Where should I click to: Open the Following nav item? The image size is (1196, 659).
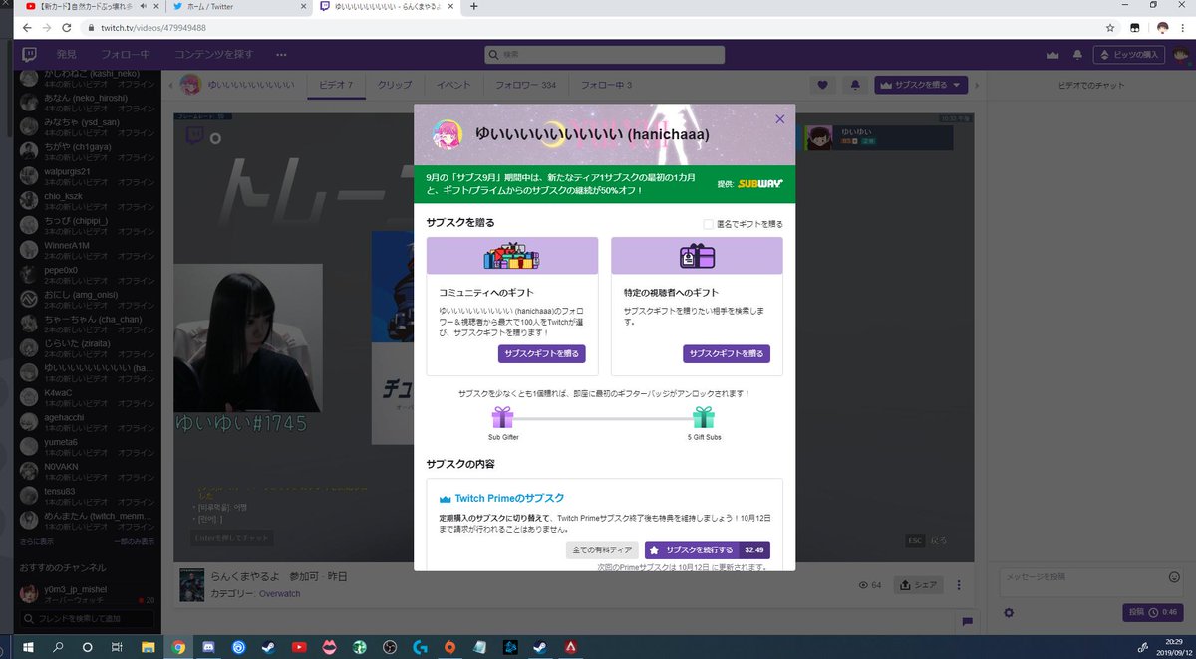pyautogui.click(x=128, y=54)
